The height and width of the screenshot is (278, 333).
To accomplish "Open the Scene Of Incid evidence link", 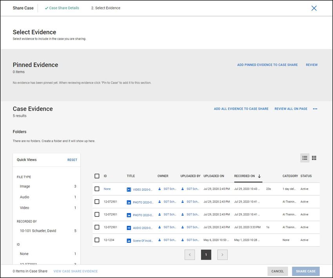I will click(143, 241).
